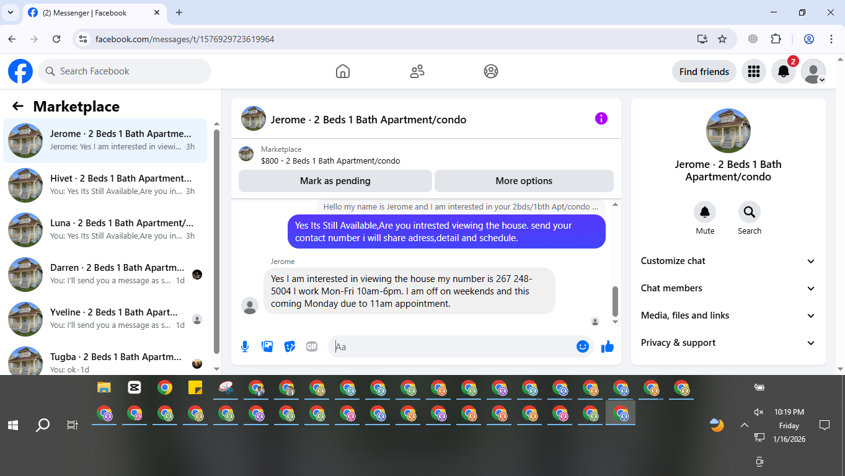The width and height of the screenshot is (845, 476).
Task: Send a voice clip microphone icon
Action: pyautogui.click(x=245, y=346)
